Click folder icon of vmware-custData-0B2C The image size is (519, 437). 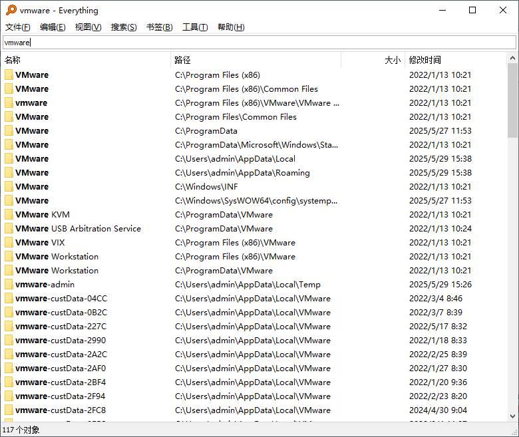click(9, 312)
